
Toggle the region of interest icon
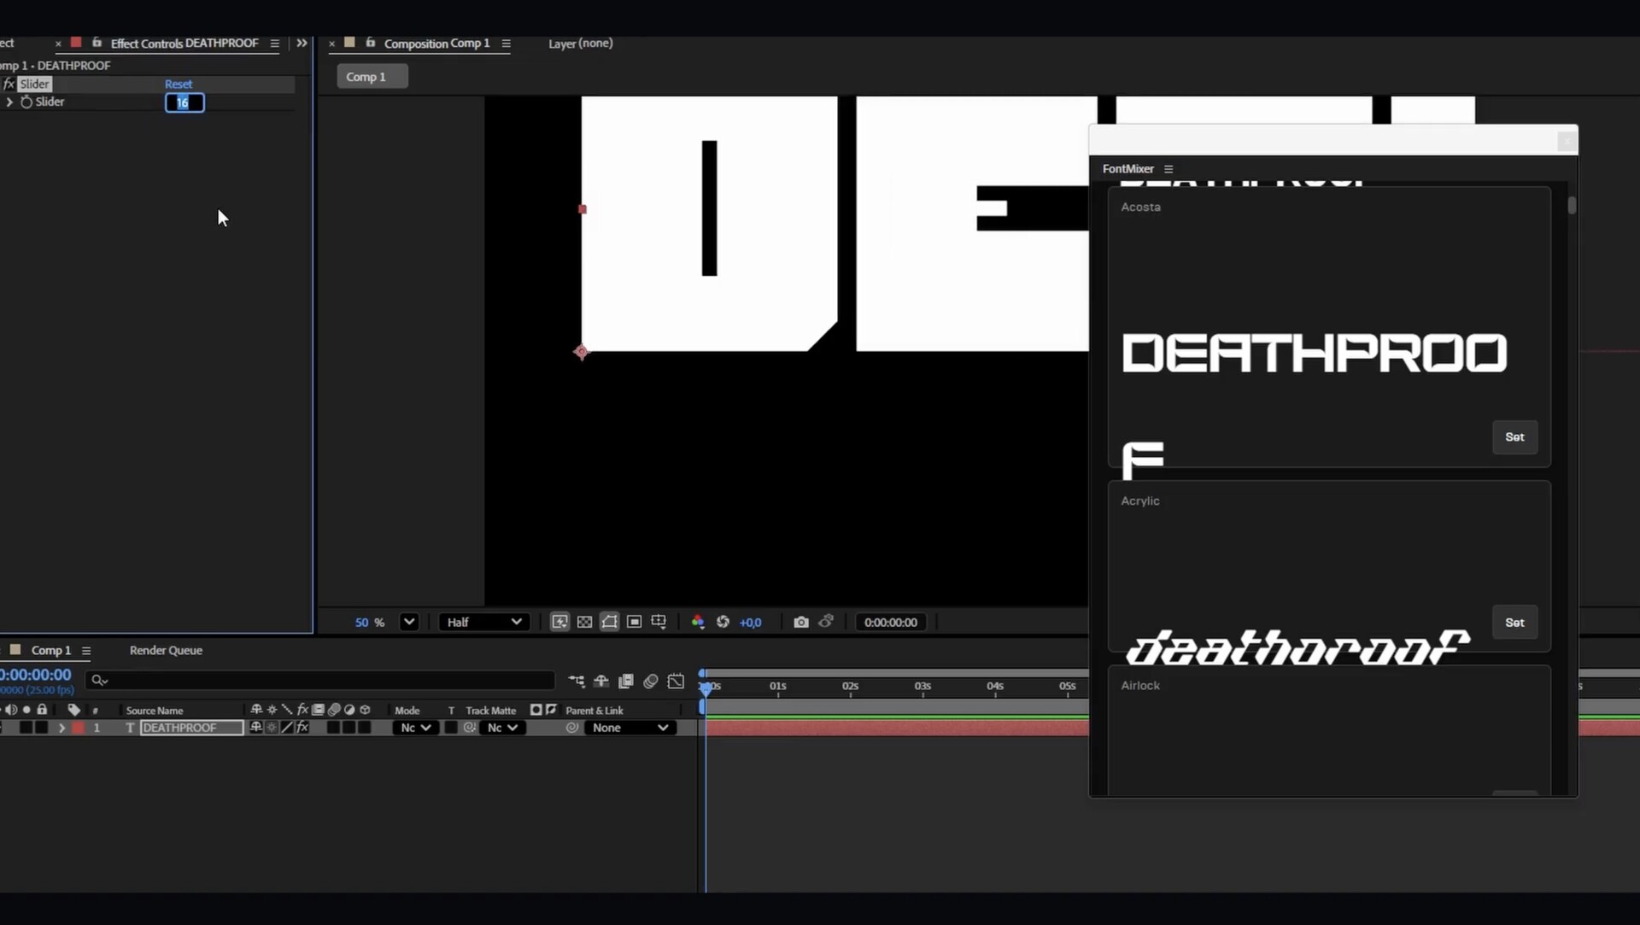point(634,622)
